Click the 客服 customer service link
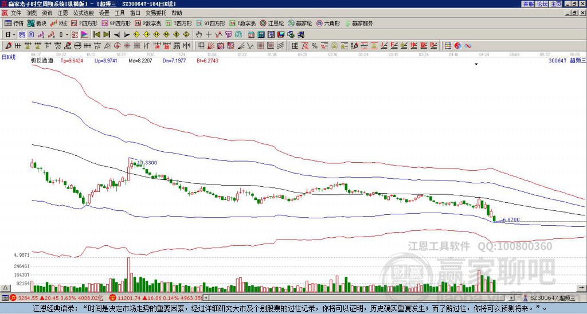587x314 pixels. pos(528,4)
